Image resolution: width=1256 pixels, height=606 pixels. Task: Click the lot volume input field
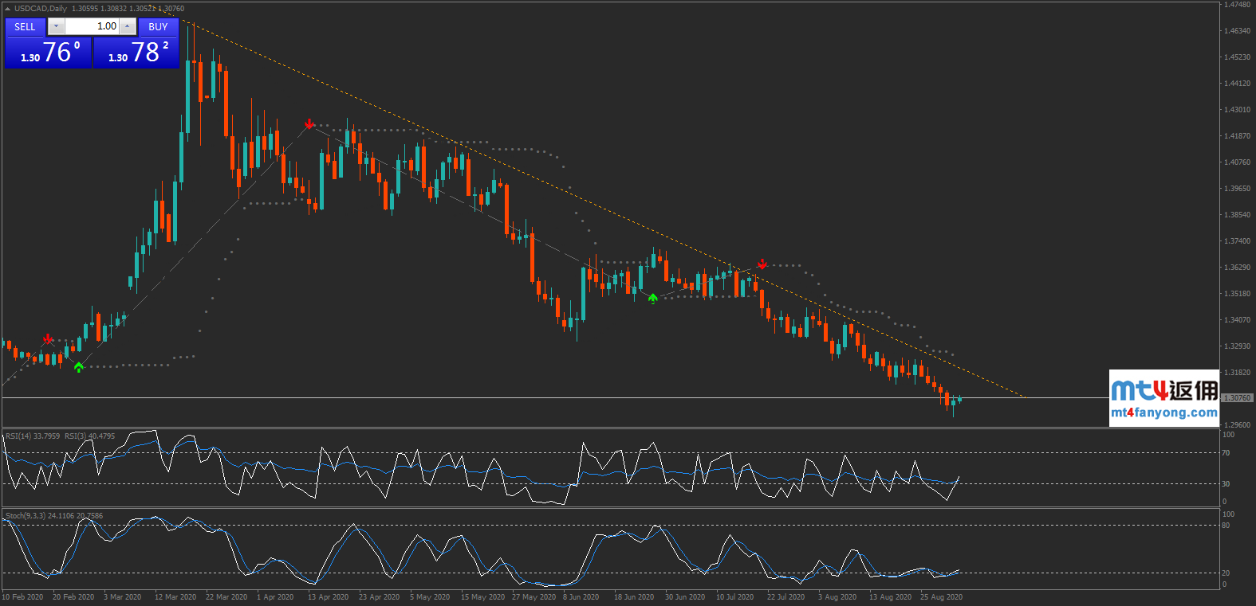tap(92, 27)
